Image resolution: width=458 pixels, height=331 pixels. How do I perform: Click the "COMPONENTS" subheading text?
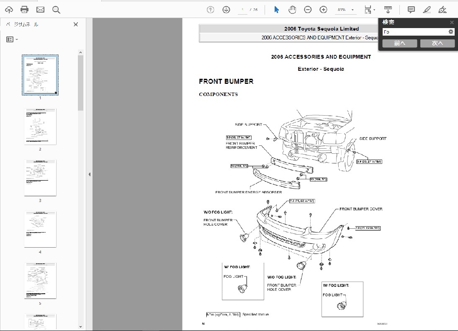(218, 94)
